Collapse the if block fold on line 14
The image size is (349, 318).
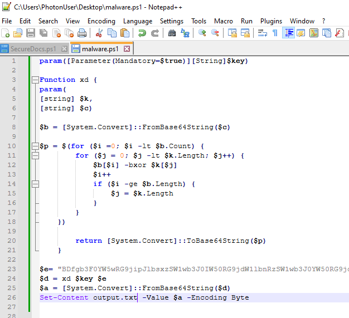(36, 184)
